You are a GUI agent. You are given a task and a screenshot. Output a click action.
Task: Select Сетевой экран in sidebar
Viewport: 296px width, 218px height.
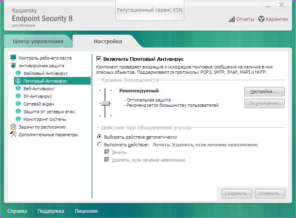tap(39, 104)
